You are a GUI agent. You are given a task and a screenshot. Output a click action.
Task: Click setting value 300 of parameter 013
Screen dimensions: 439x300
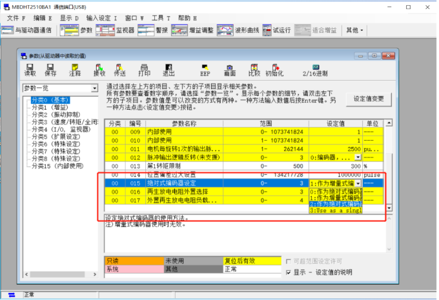pos(336,166)
